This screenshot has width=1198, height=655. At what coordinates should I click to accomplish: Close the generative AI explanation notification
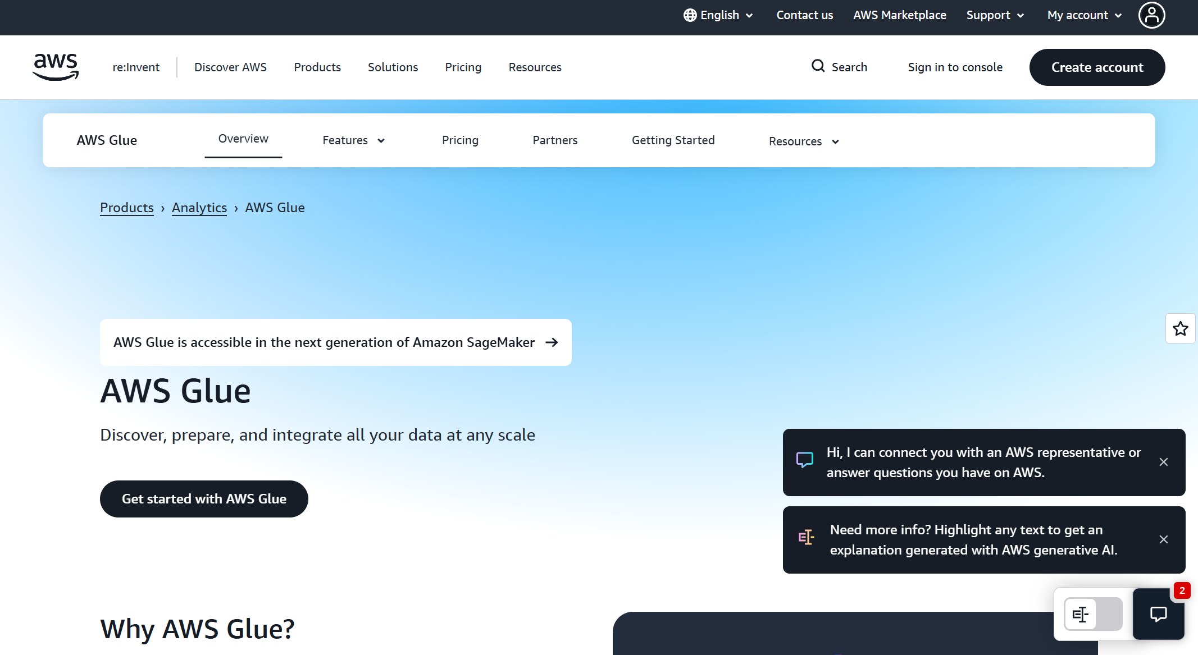(x=1163, y=539)
